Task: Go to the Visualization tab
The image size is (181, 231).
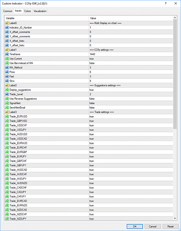Action: [40, 11]
